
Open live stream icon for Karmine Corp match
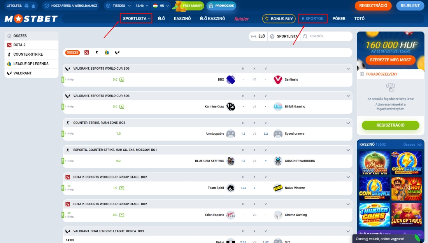[x=122, y=107]
